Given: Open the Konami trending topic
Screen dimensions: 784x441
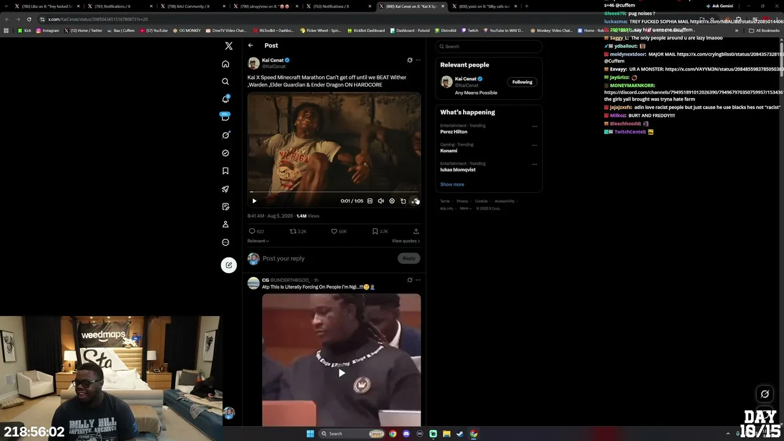Looking at the screenshot, I should click(x=449, y=151).
